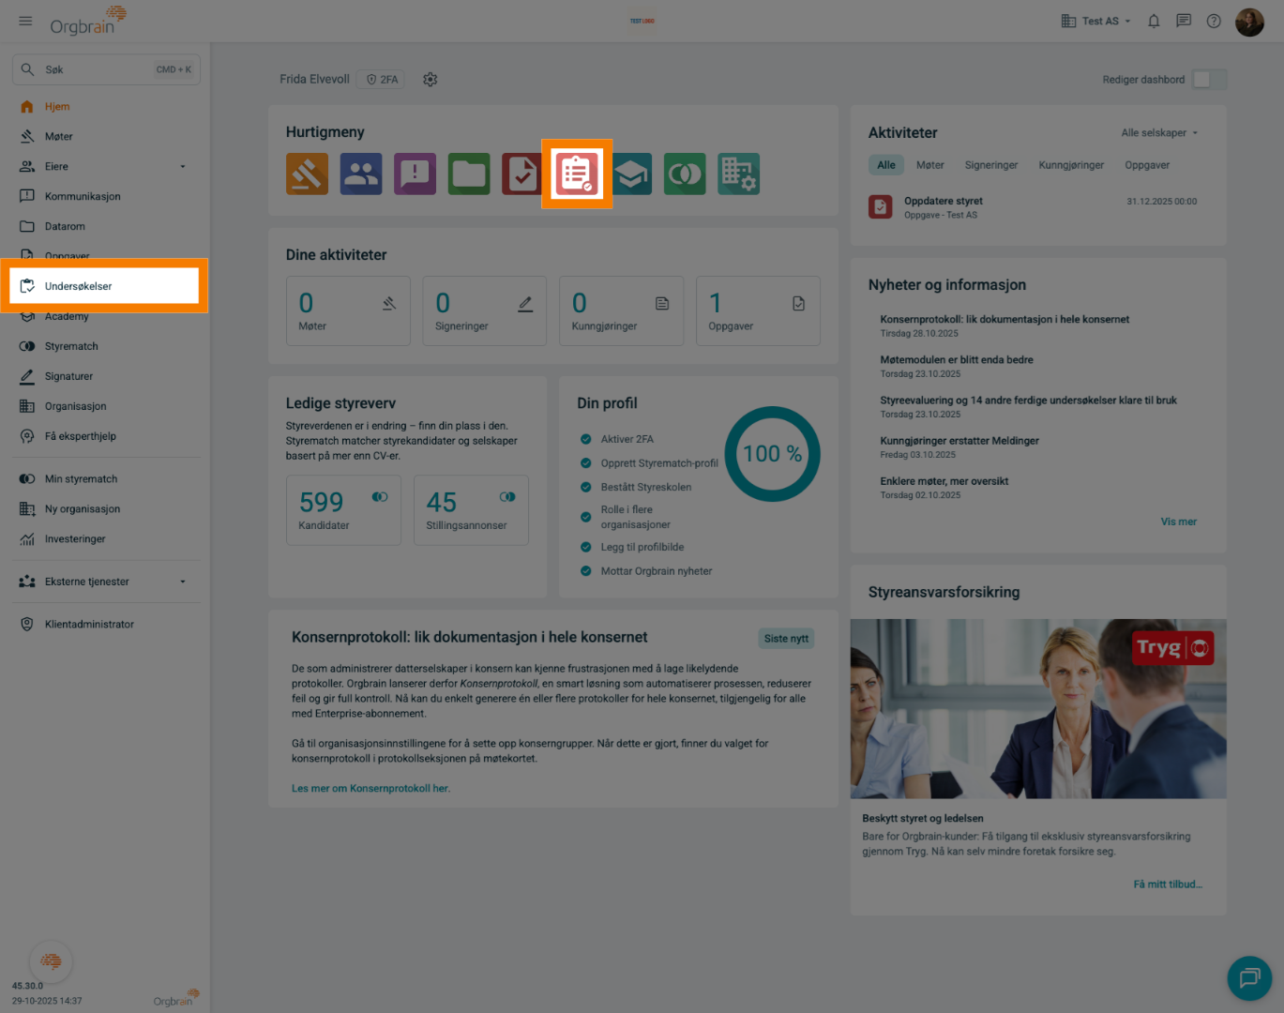1284x1013 pixels.
Task: Open the Test AS organization dropdown
Action: tap(1096, 21)
